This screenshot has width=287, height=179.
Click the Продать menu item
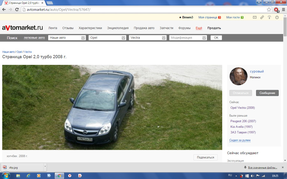pyautogui.click(x=214, y=28)
